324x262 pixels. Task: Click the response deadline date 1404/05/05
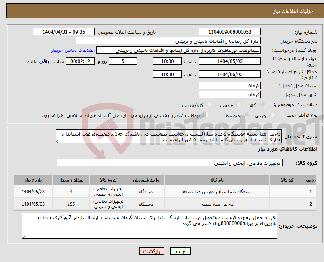(229, 61)
